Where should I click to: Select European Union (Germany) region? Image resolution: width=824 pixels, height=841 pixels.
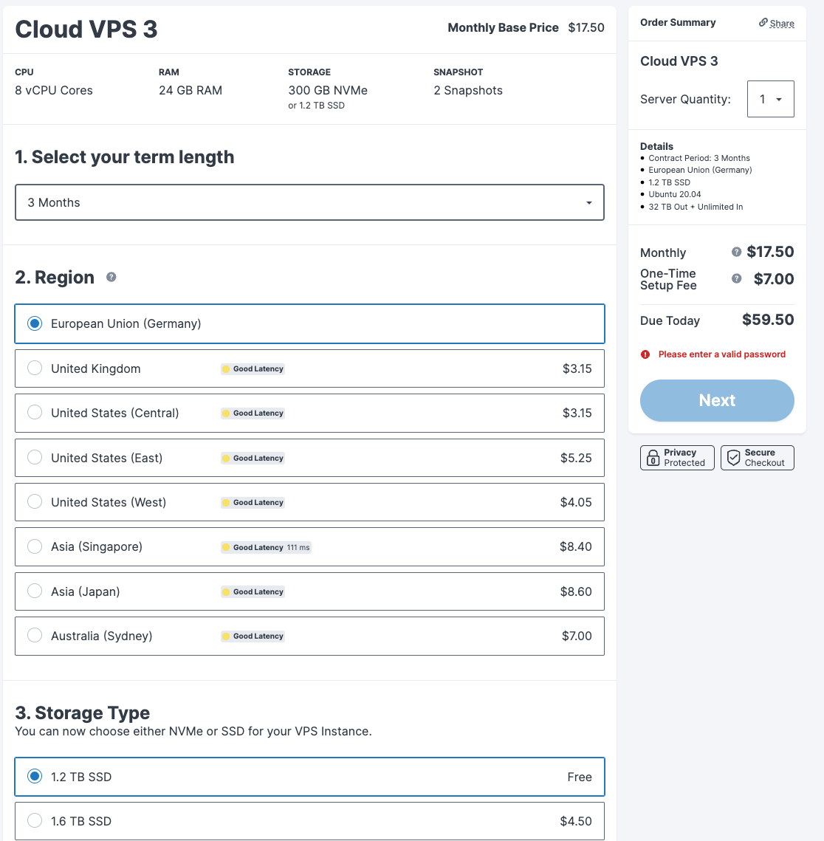coord(309,324)
